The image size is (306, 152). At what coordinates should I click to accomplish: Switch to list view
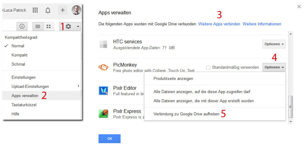[x=38, y=26]
